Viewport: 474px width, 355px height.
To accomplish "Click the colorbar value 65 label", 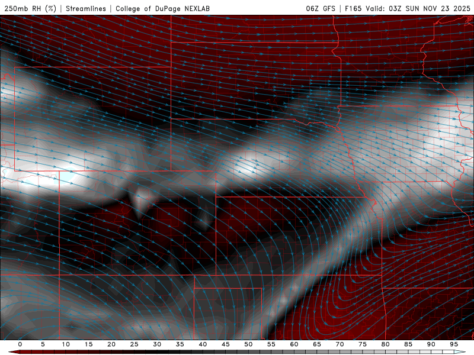I will (317, 344).
